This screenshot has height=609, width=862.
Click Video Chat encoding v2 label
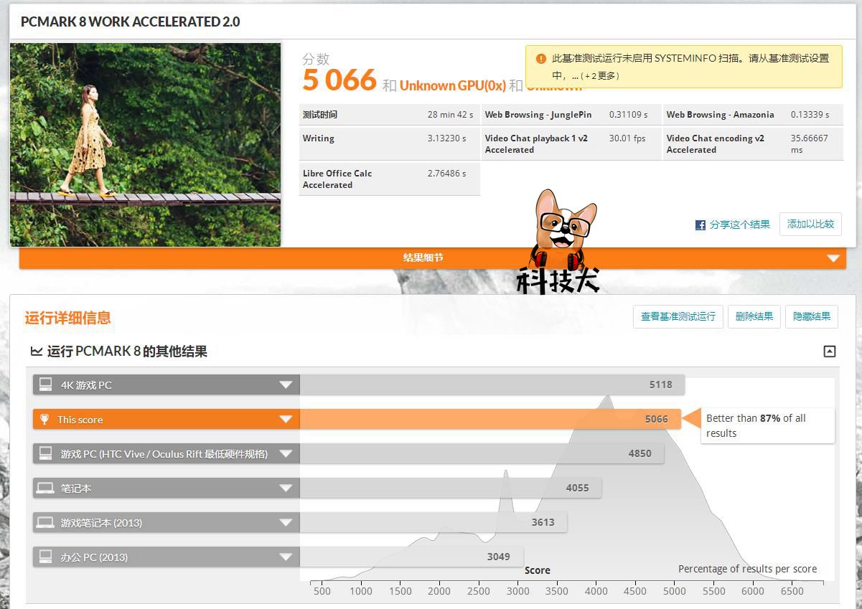click(x=715, y=144)
